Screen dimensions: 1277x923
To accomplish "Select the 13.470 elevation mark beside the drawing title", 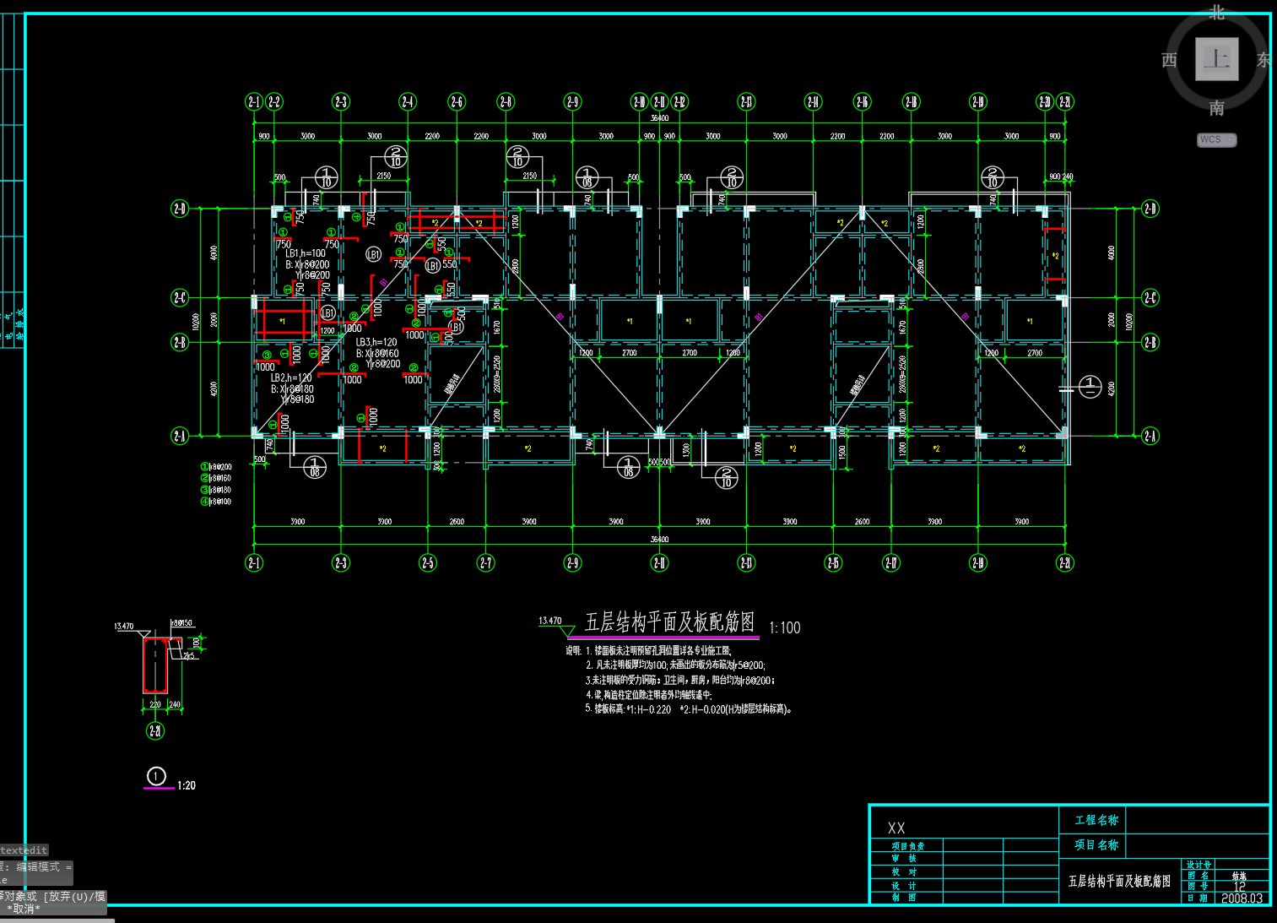I will click(x=550, y=621).
